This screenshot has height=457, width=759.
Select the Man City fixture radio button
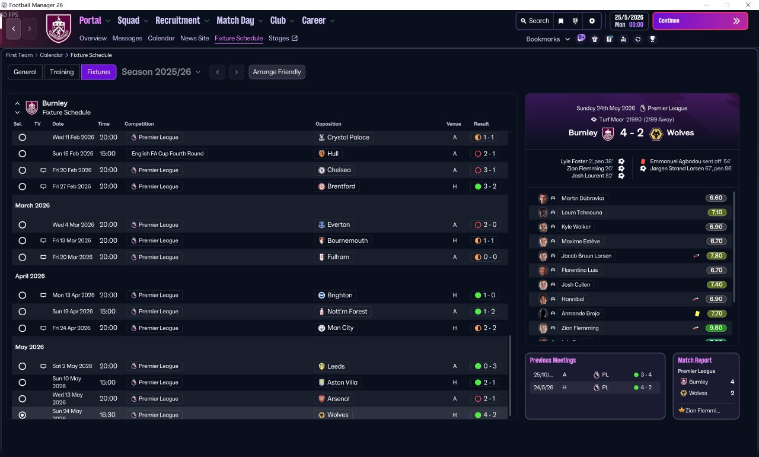[x=23, y=328]
